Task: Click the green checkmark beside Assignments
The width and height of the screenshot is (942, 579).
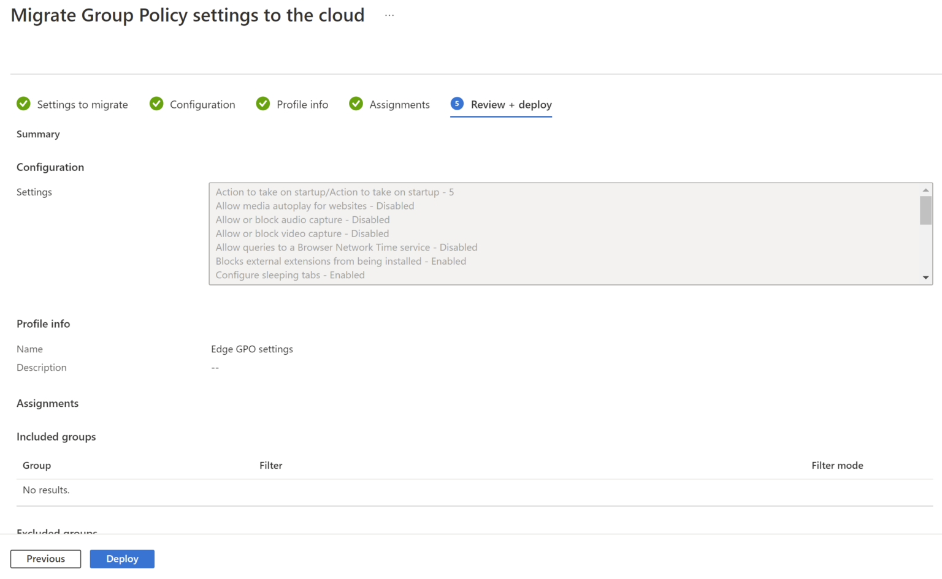Action: tap(356, 104)
